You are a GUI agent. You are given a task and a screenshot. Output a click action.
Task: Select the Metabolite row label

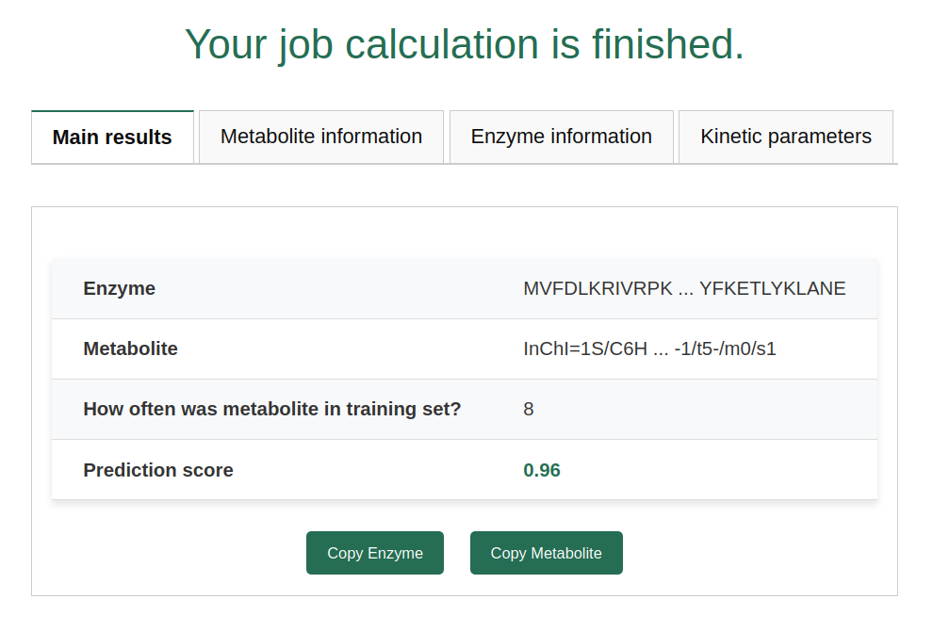pyautogui.click(x=130, y=348)
